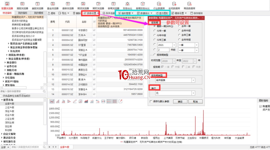
Task: Open 财务纵比 financial comparison
Action: [x=127, y=5]
